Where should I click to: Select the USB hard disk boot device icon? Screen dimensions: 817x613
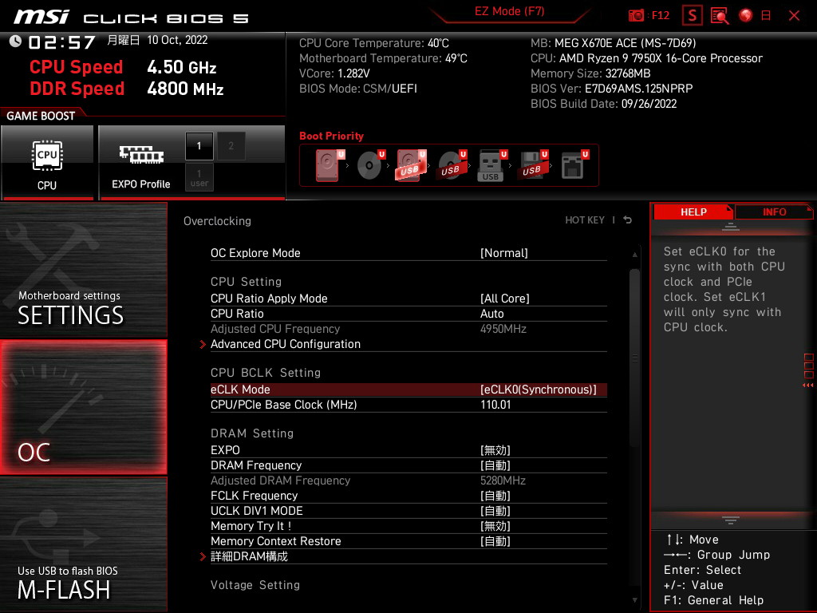[x=410, y=165]
